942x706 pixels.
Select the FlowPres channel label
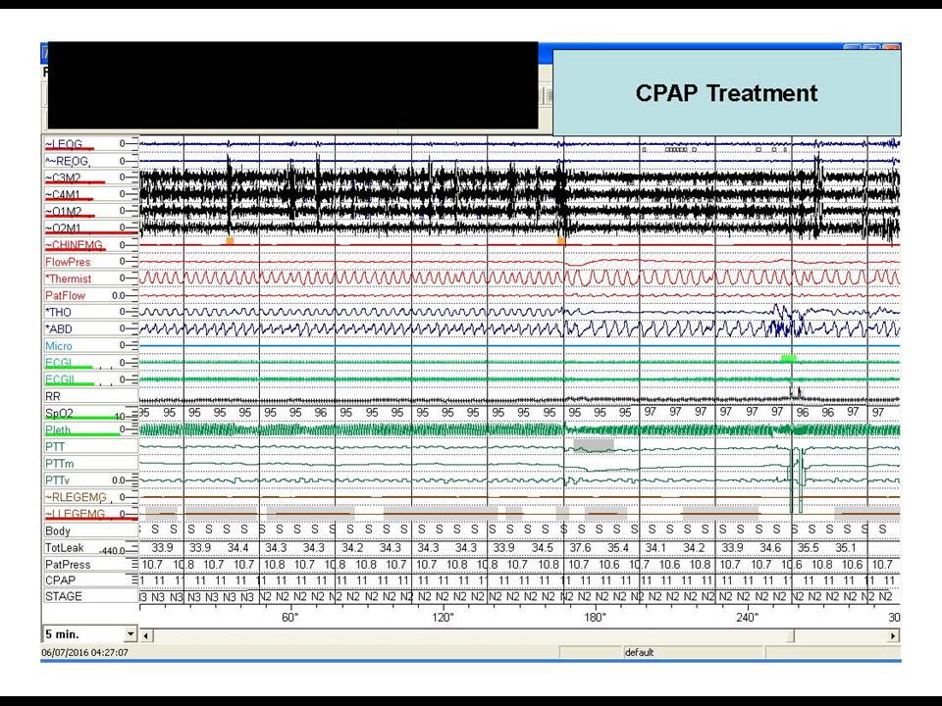68,262
